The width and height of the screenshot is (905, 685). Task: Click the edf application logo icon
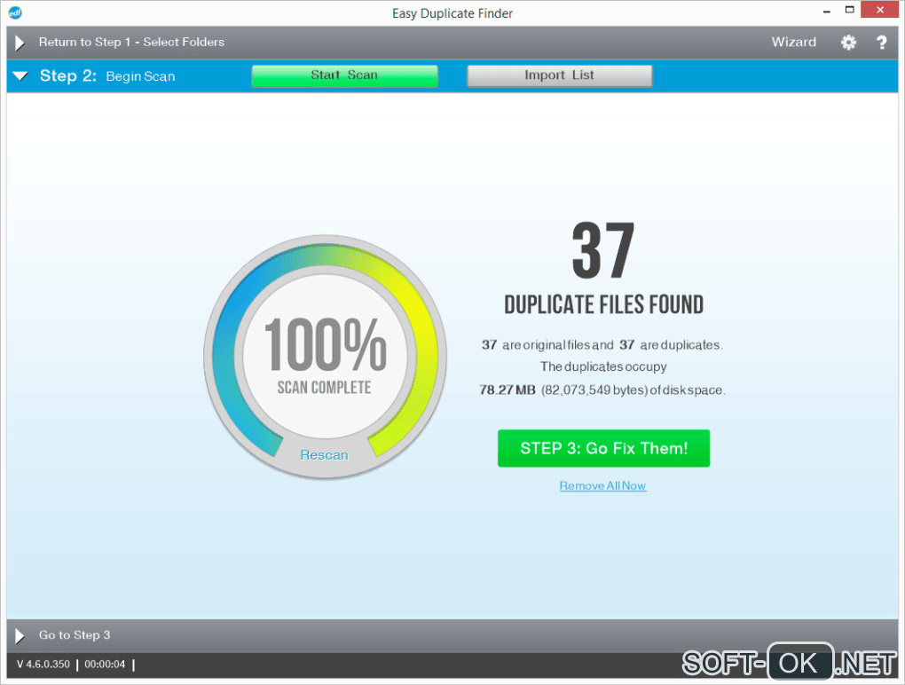15,12
